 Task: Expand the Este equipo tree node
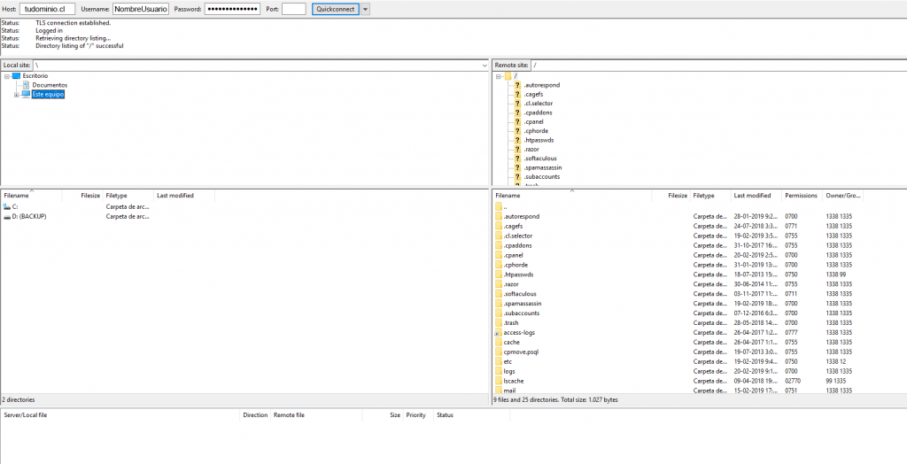coord(16,94)
